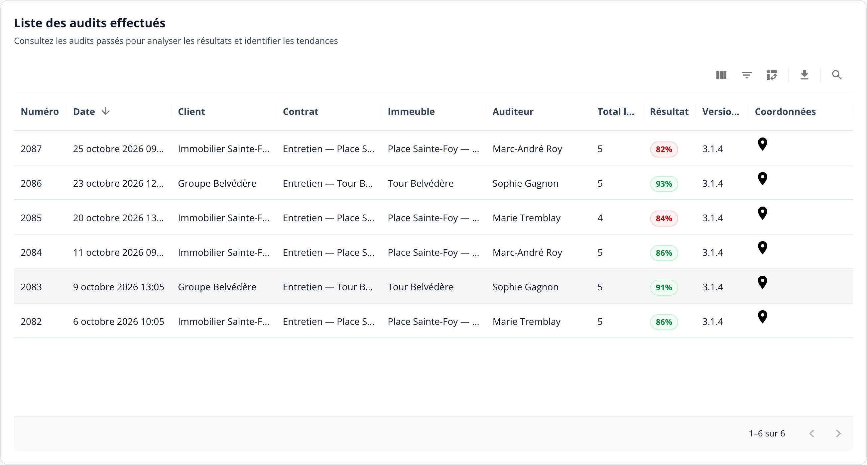Click total value 4 in row 2085

(x=600, y=218)
